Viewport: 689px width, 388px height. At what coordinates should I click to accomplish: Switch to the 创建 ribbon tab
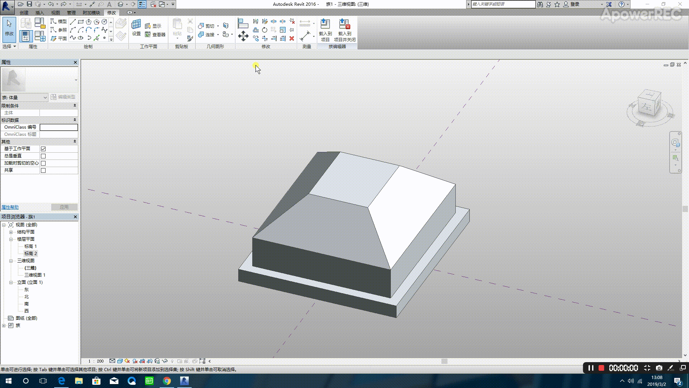pyautogui.click(x=24, y=13)
